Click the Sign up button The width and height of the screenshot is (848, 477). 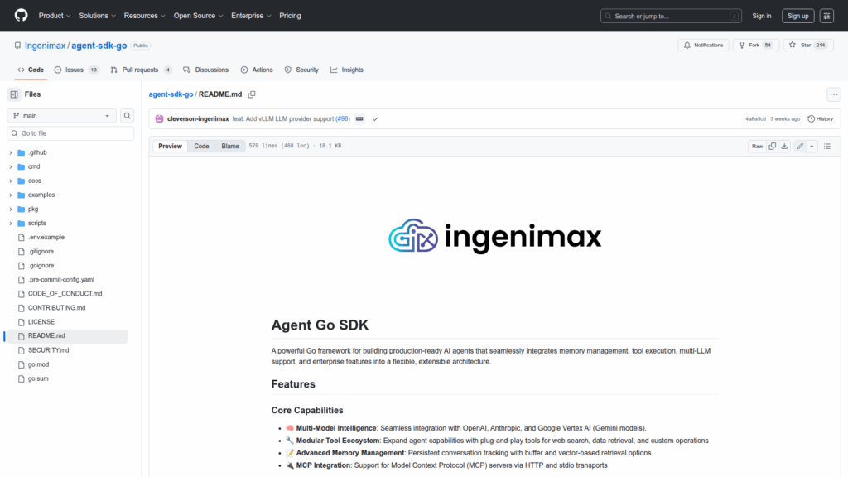point(797,16)
